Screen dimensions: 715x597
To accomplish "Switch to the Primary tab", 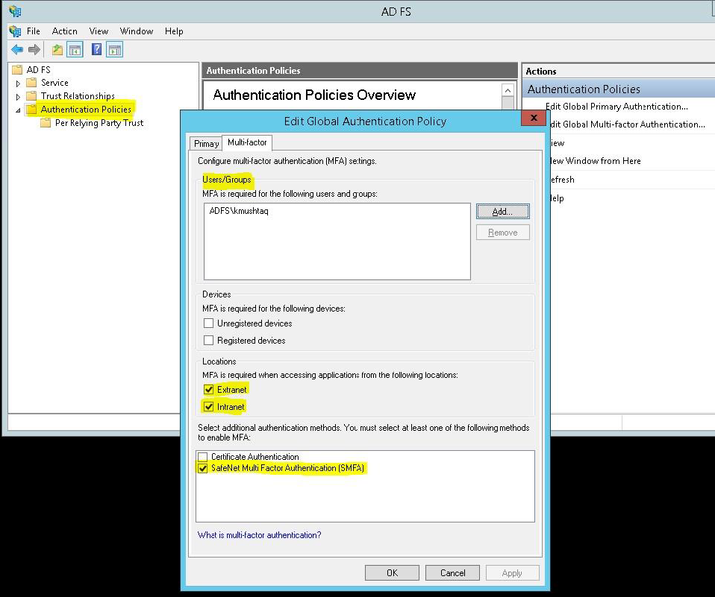I will 206,143.
